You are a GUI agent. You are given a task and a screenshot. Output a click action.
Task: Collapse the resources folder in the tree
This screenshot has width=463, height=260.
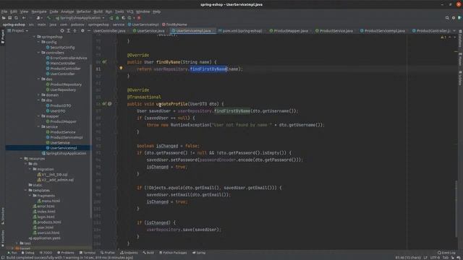point(21,159)
